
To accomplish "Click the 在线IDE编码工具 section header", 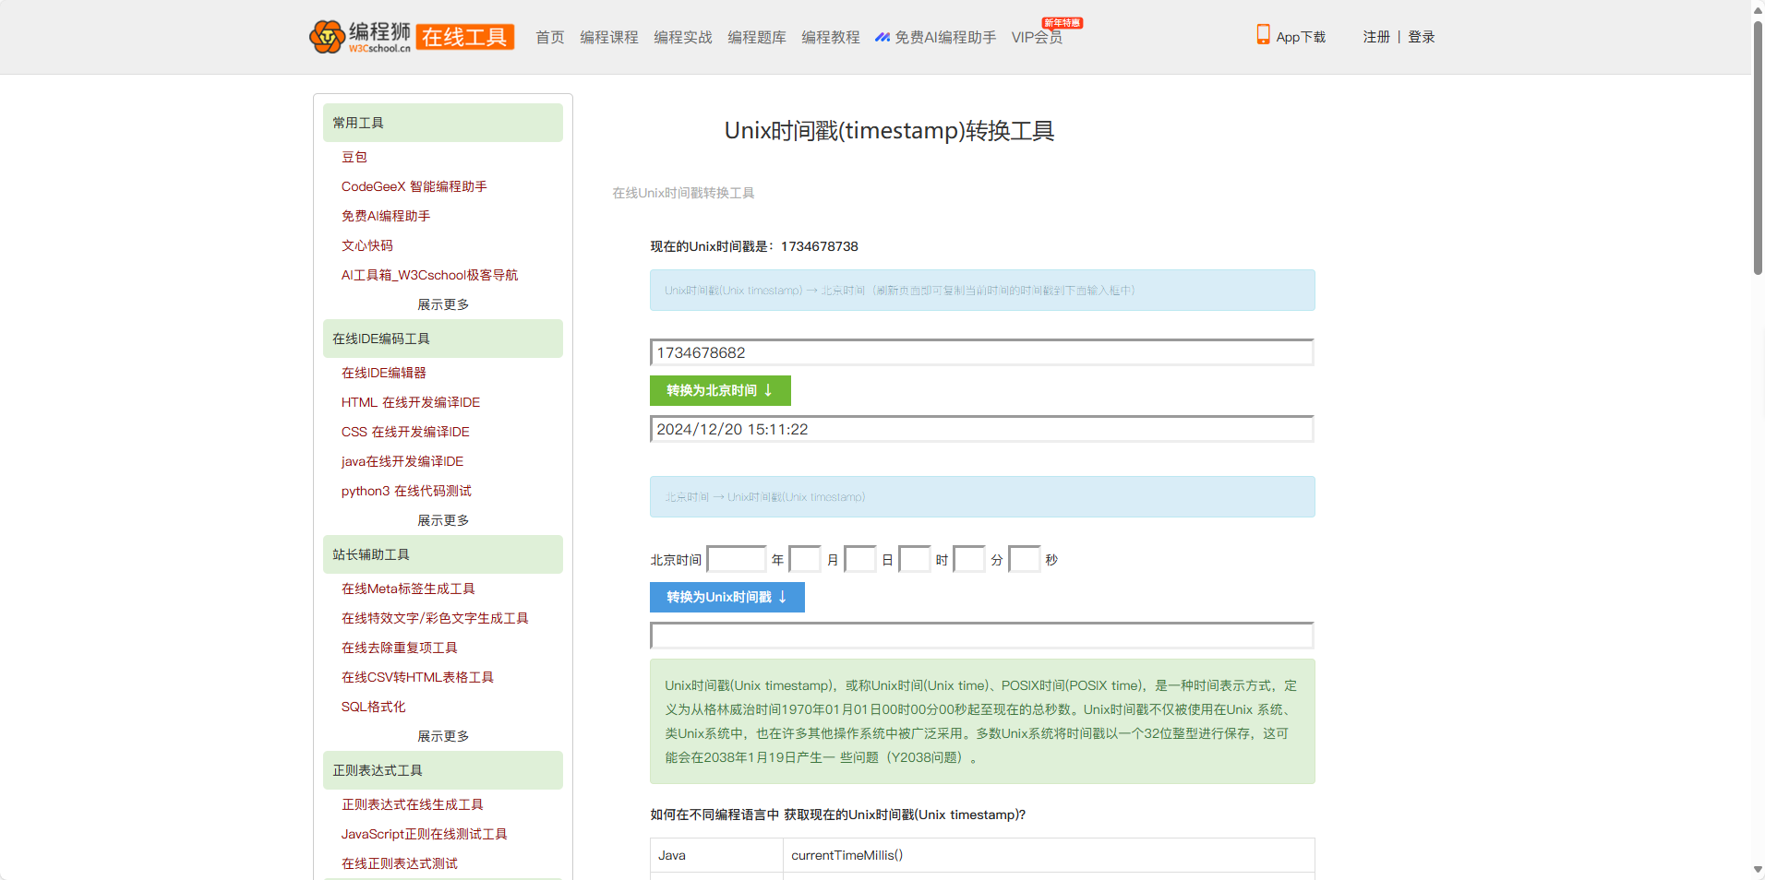I will [x=443, y=339].
